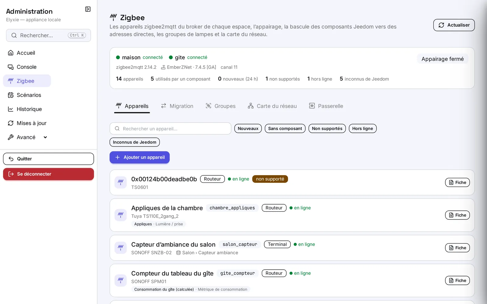Screen dimensions: 487x304
Task: Click the Mises à jour refresh icon
Action: tap(11, 123)
